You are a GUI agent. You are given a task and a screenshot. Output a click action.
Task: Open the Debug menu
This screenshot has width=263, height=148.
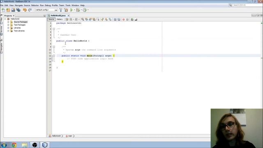pyautogui.click(x=48, y=5)
